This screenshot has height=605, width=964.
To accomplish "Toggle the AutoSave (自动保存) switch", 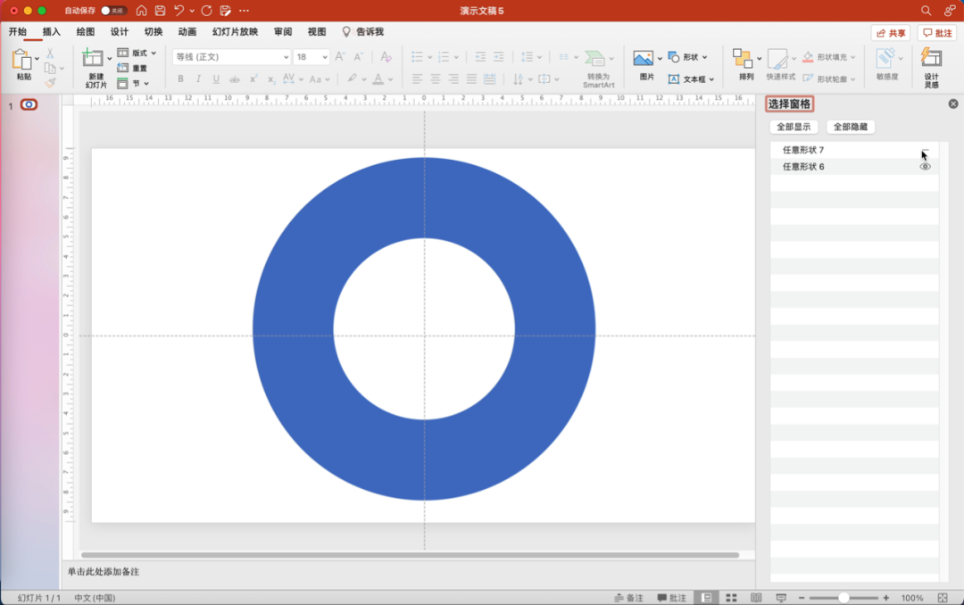I will (x=112, y=11).
